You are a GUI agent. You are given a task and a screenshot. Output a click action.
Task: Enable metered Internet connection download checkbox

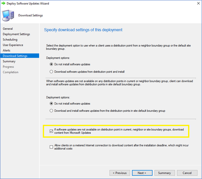[51, 147]
